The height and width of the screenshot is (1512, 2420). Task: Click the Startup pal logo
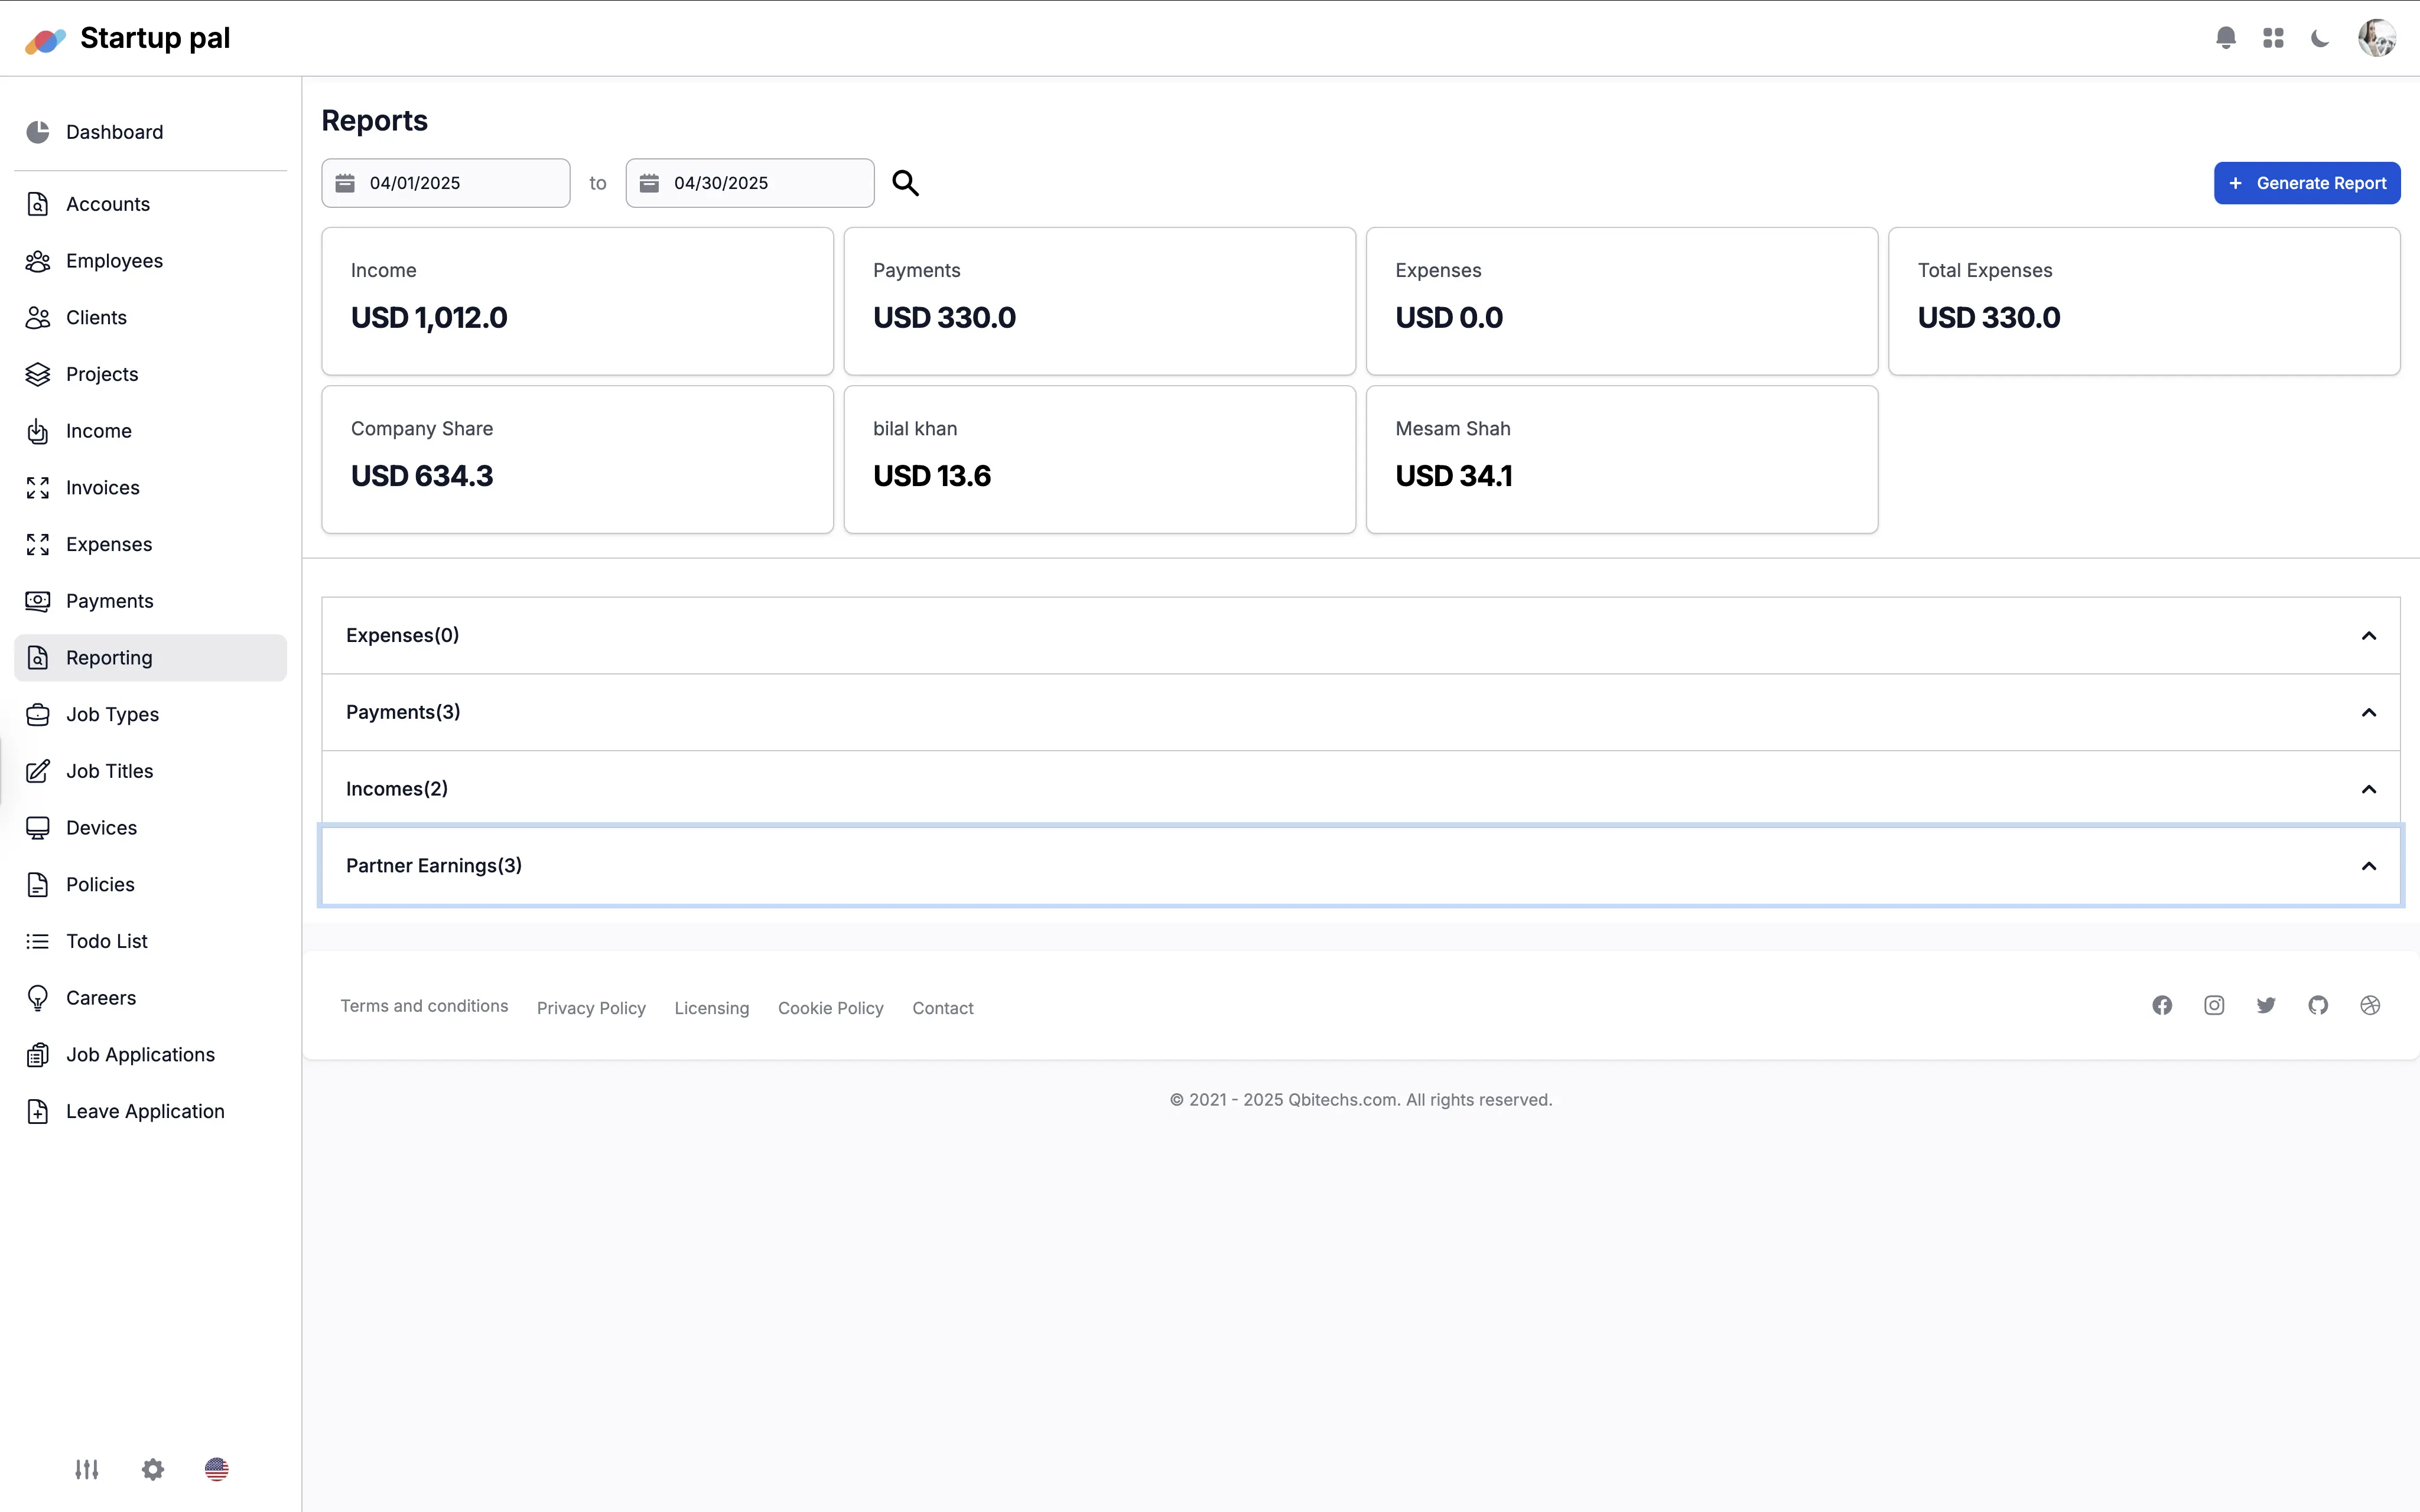[x=127, y=38]
